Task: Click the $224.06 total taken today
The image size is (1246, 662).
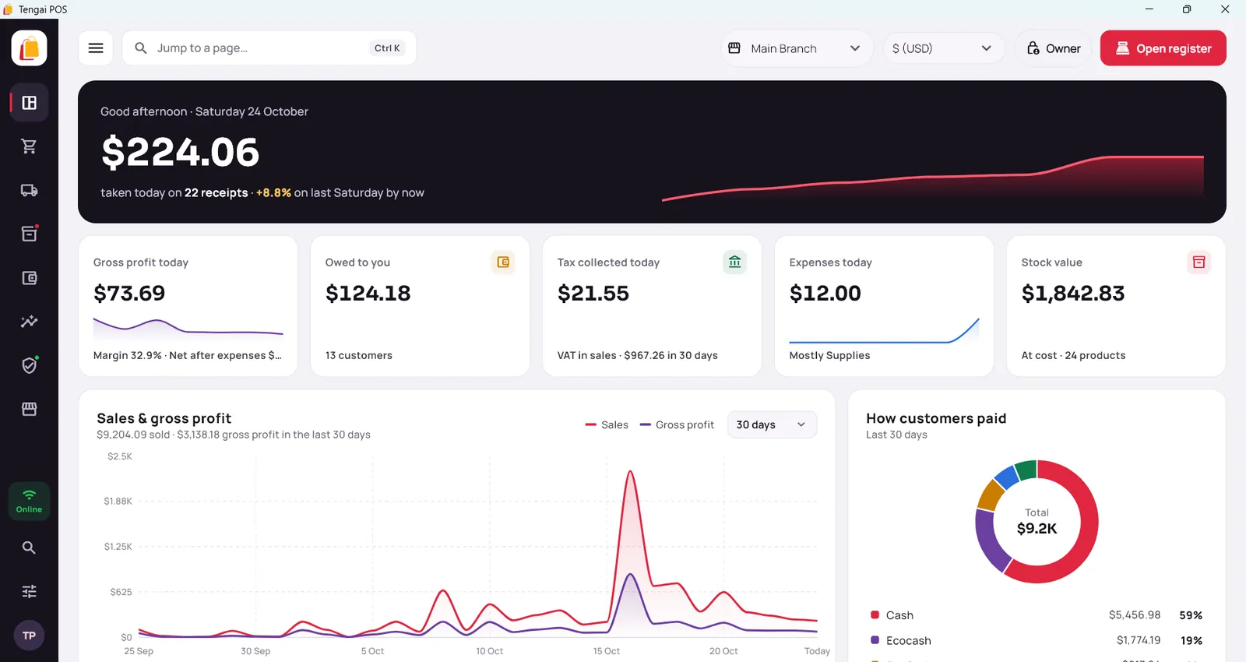Action: point(181,152)
